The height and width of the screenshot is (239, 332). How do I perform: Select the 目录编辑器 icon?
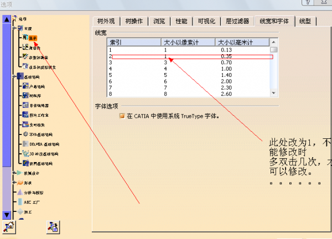click(x=25, y=105)
